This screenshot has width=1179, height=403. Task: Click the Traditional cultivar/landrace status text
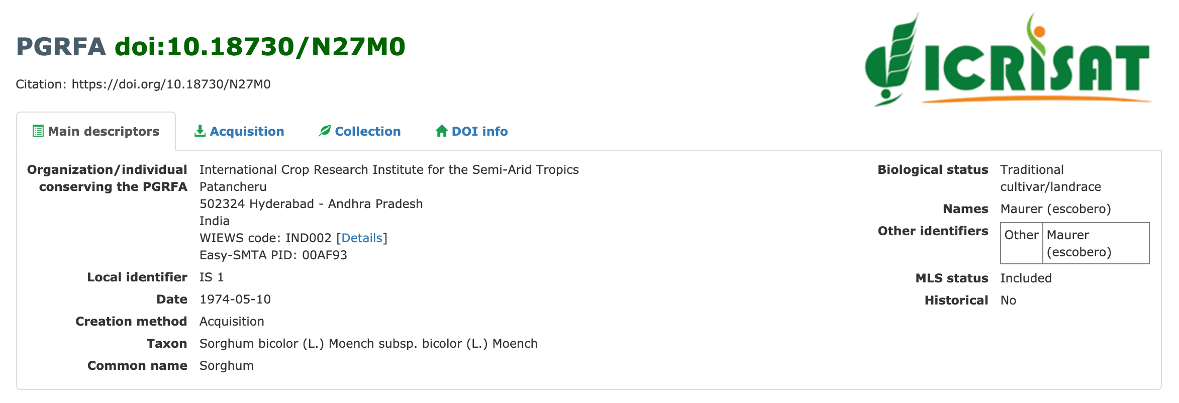(x=1050, y=178)
